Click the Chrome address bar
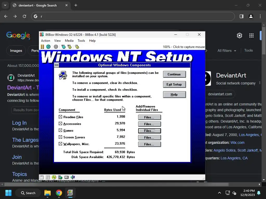 click(133, 16)
